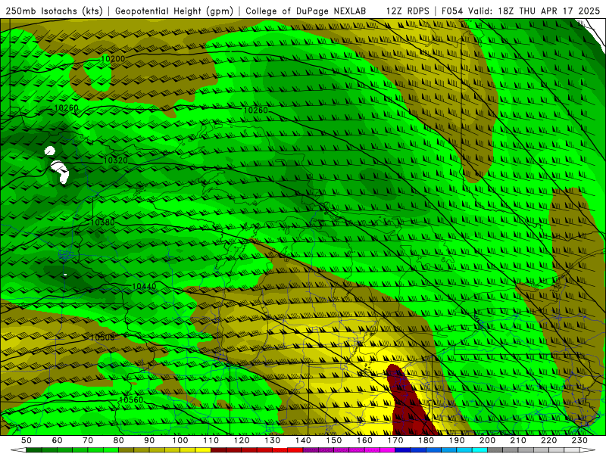This screenshot has width=606, height=454.
Task: Click the 90 label on the color scale
Action: (149, 440)
